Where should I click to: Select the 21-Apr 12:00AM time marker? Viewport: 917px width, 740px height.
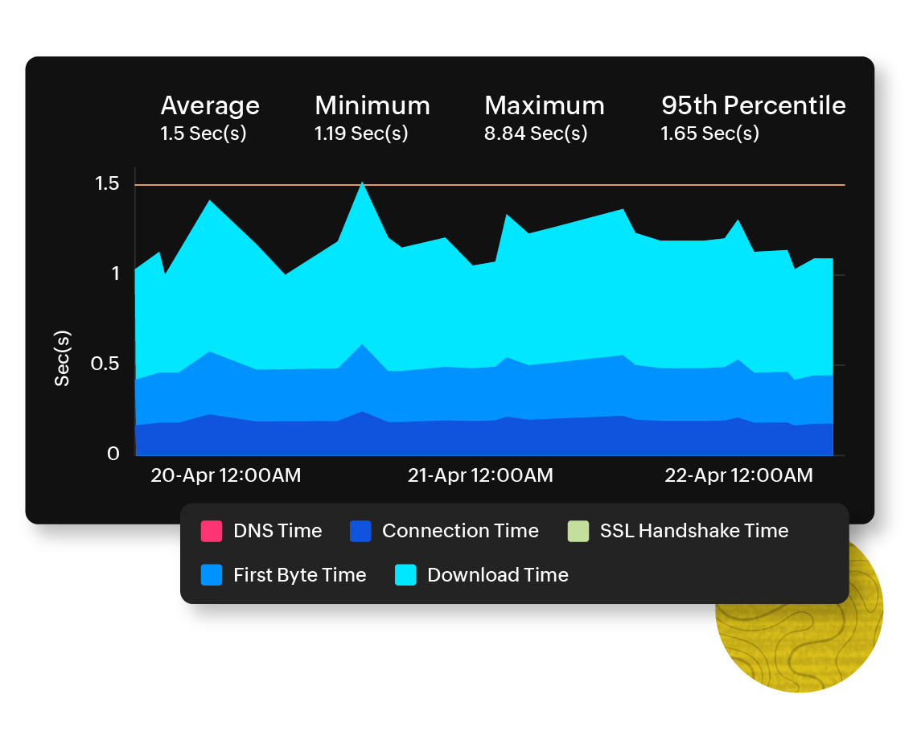(480, 475)
